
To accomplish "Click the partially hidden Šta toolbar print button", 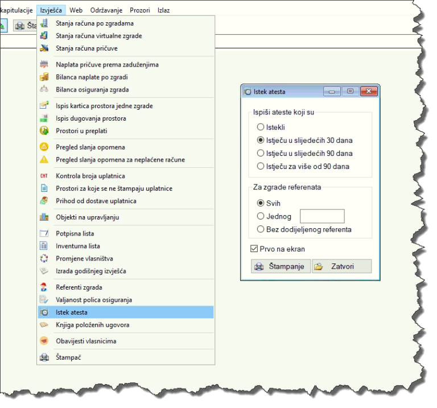I will coord(25,26).
